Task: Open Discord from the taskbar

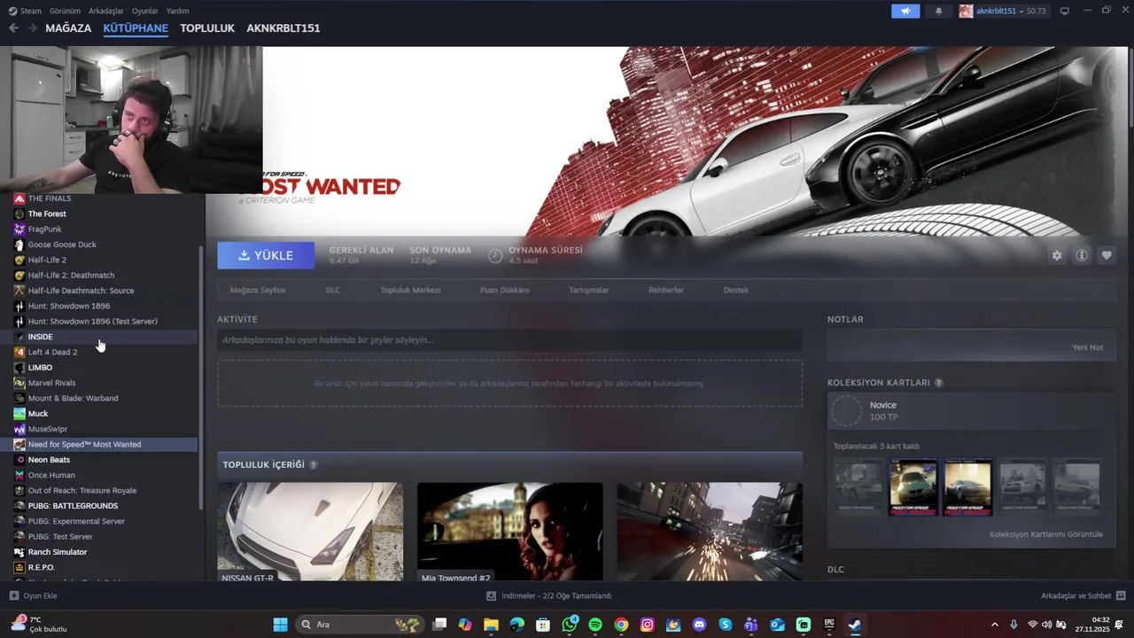Action: coord(700,625)
